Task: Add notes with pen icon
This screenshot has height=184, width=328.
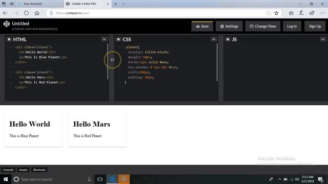Action: (x=301, y=13)
